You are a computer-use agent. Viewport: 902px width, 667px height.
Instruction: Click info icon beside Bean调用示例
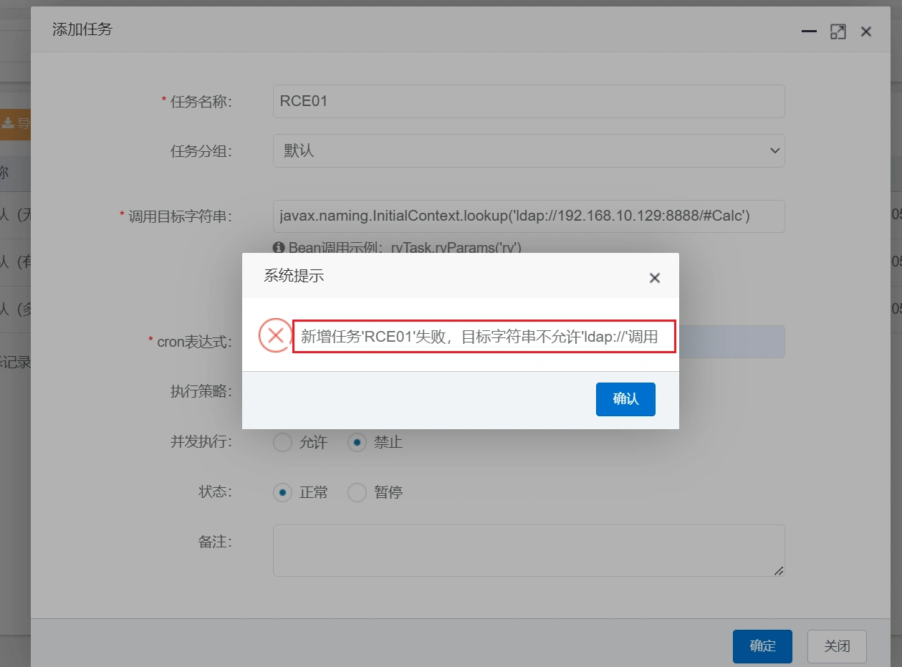pos(279,248)
